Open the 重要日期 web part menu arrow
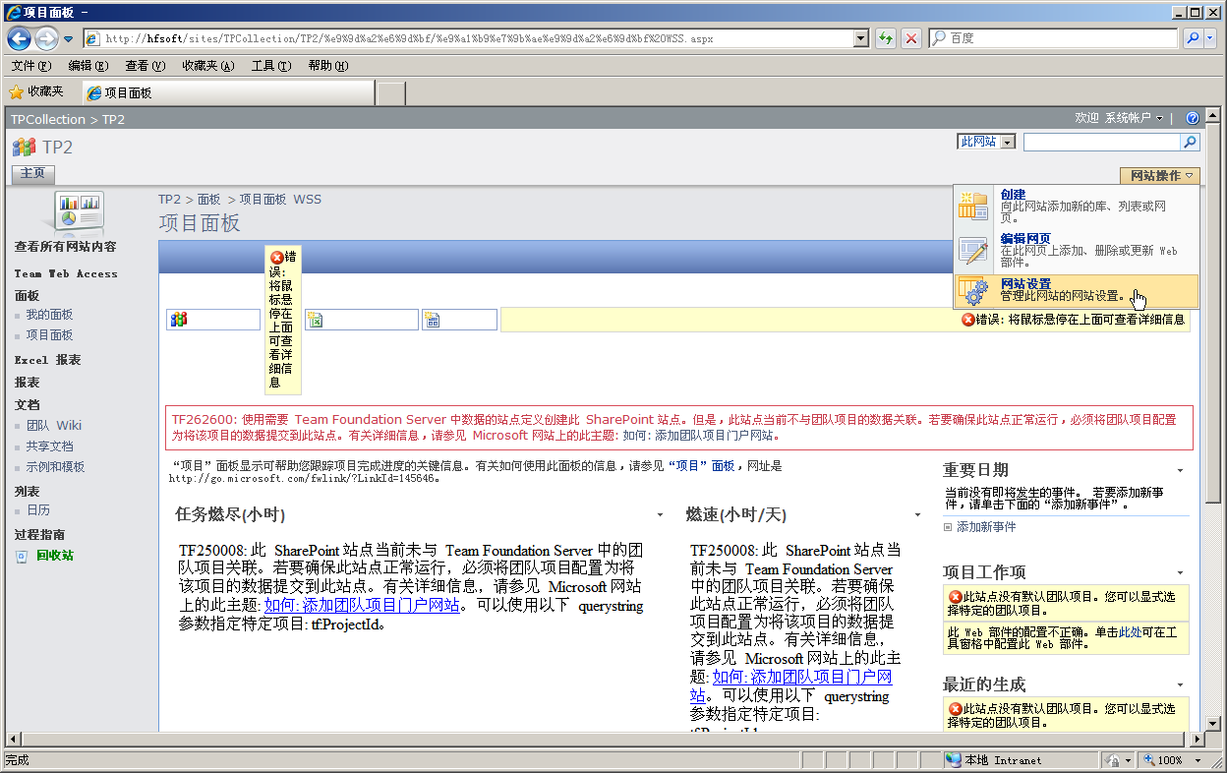Image resolution: width=1227 pixels, height=773 pixels. (1180, 471)
